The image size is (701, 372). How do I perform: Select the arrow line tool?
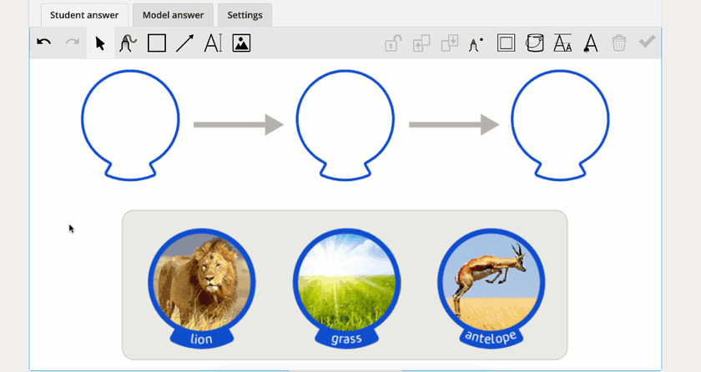pyautogui.click(x=184, y=43)
